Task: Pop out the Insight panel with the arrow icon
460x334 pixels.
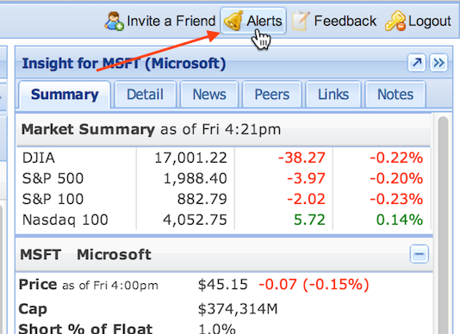Action: (417, 63)
